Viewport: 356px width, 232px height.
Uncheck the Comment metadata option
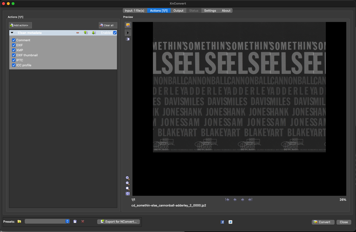[14, 40]
